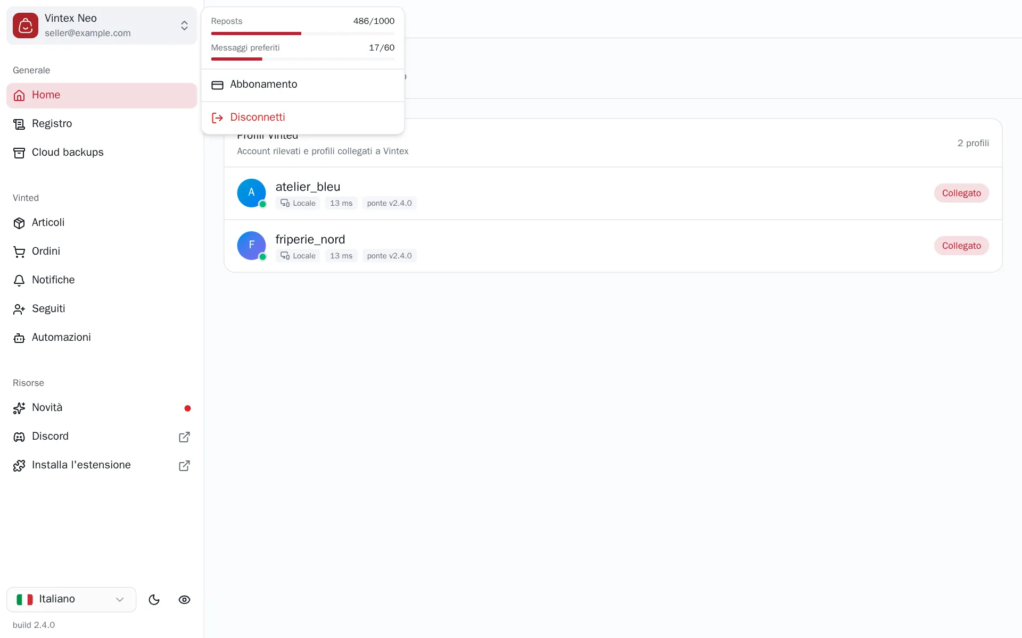
Task: Click the atelier_bleu avatar
Action: [251, 193]
